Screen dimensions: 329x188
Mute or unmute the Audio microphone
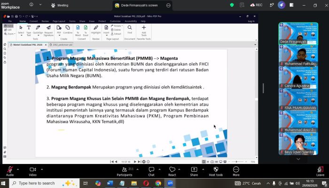click(10, 171)
